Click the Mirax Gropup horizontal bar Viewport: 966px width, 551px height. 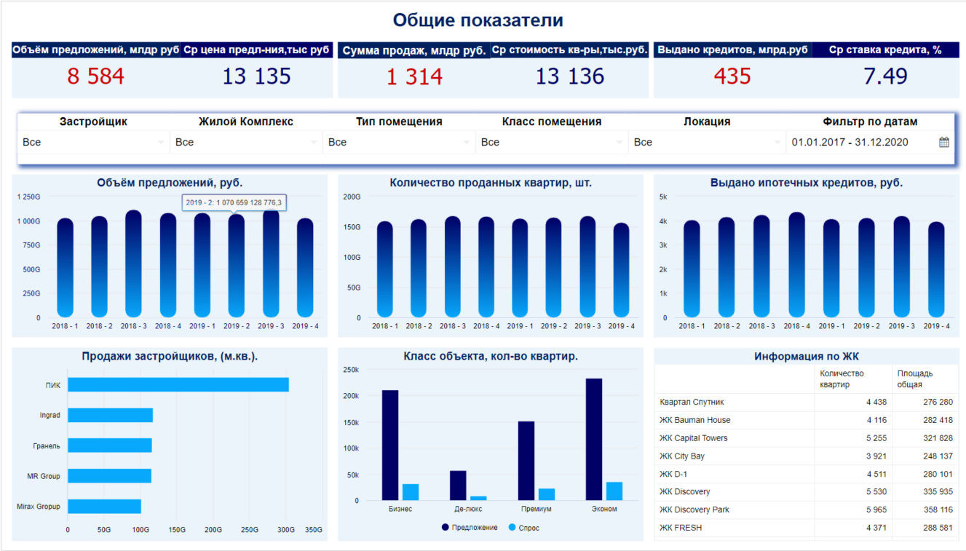[x=105, y=506]
